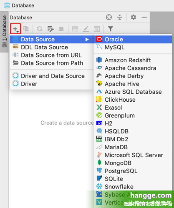Select Microsoft SQL Server entry
174x208 pixels.
tap(133, 155)
